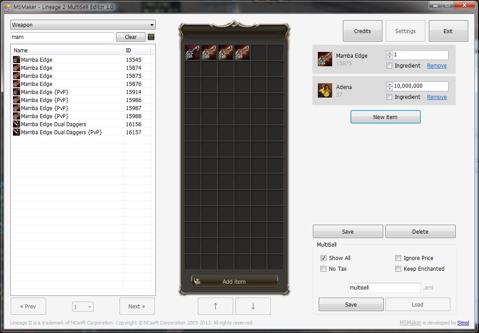Open the page number dropdown
Viewport: 479px width, 333px height.
click(83, 307)
